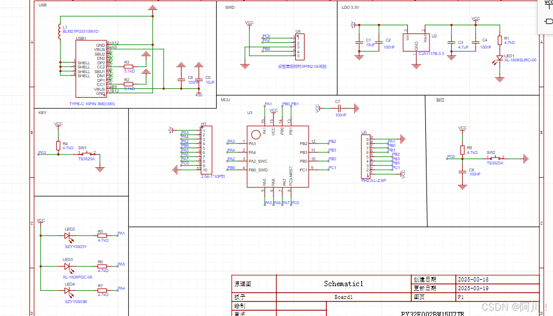Select capacitor C7 near the MCU
Viewport: 553px width, 316px height.
pos(339,108)
